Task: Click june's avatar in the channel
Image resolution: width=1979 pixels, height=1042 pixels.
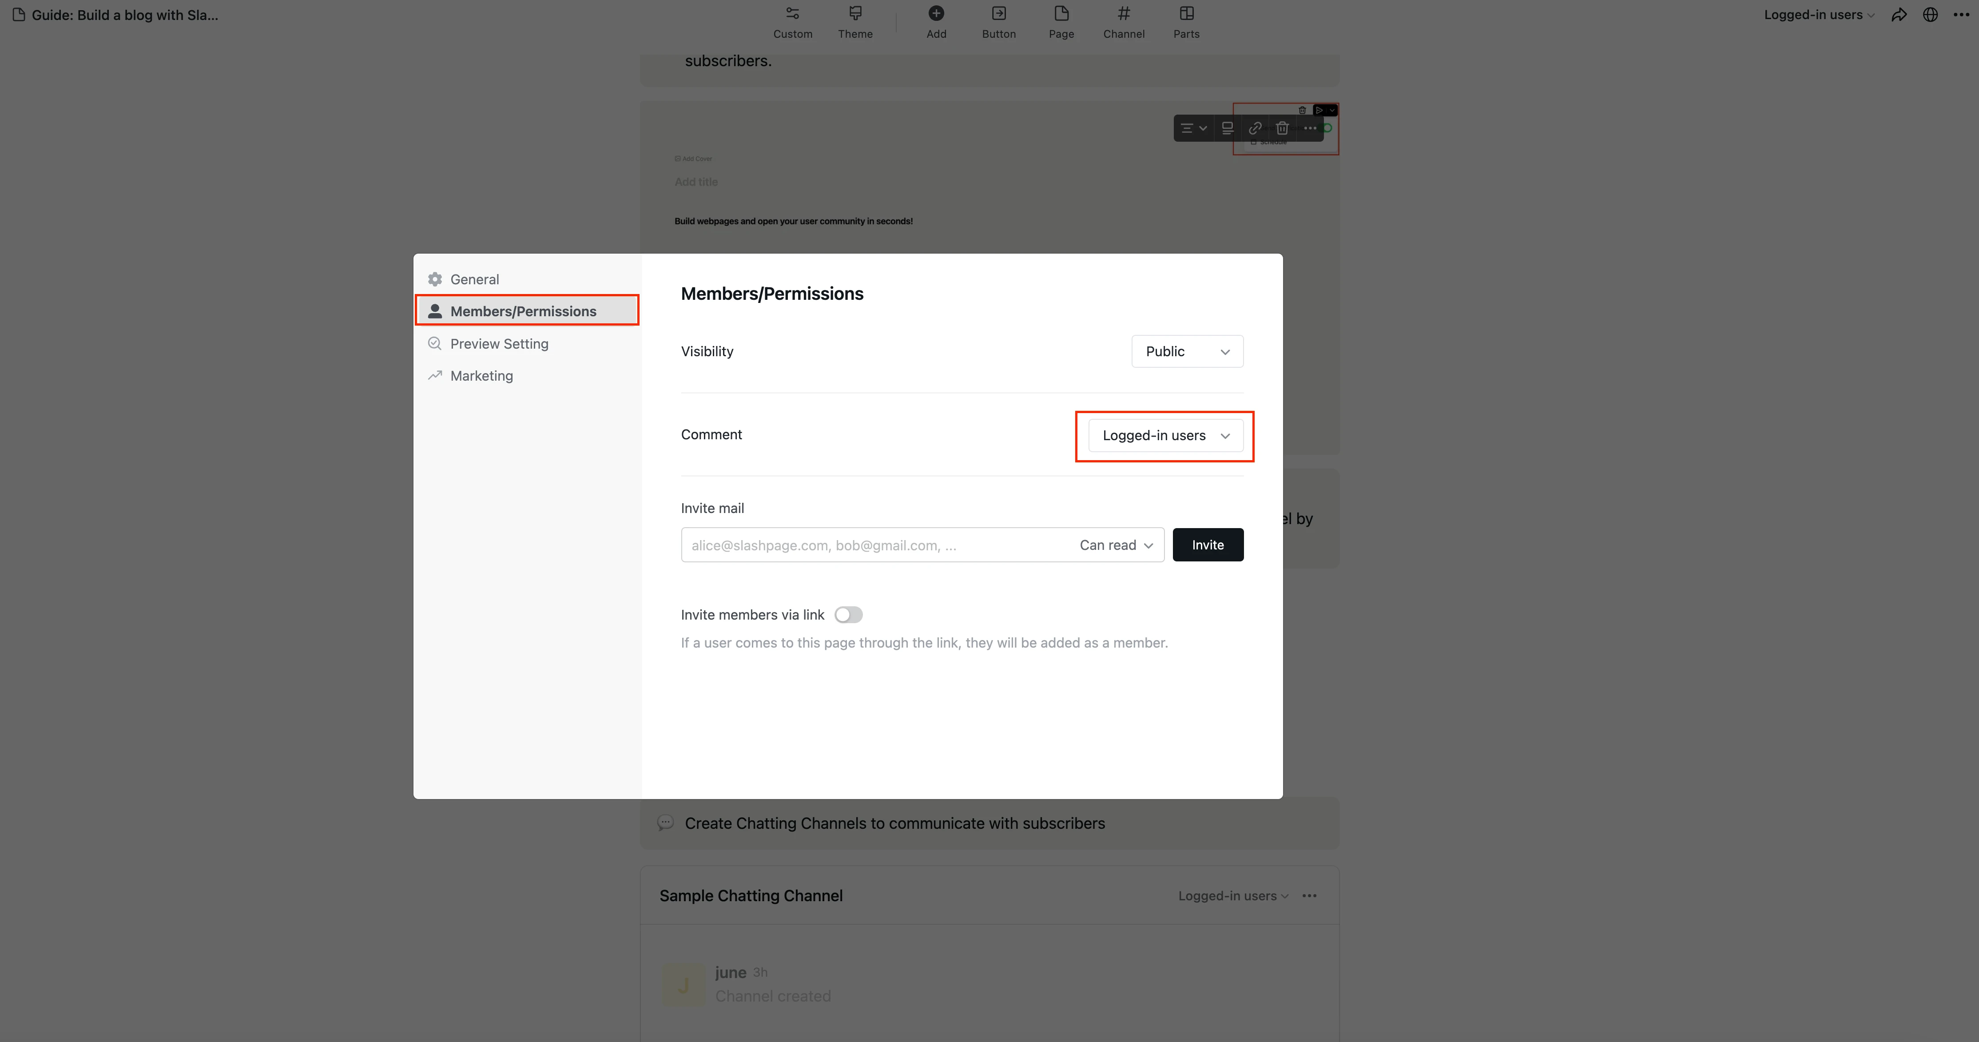Action: [683, 984]
